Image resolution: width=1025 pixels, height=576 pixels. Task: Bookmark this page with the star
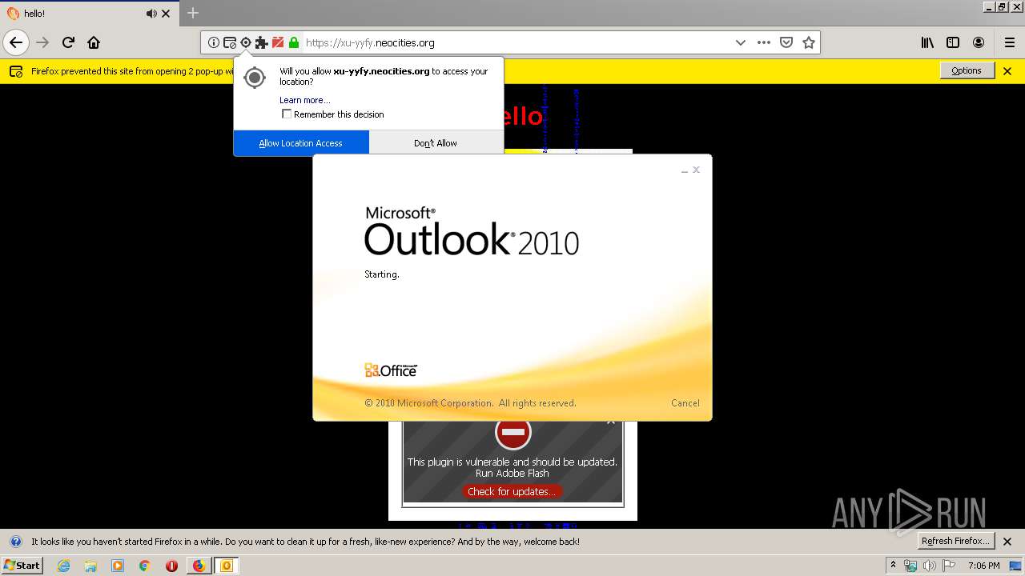point(809,42)
